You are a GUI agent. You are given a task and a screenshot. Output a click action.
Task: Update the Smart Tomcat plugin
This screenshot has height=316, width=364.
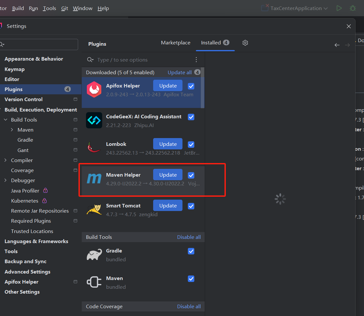(168, 206)
